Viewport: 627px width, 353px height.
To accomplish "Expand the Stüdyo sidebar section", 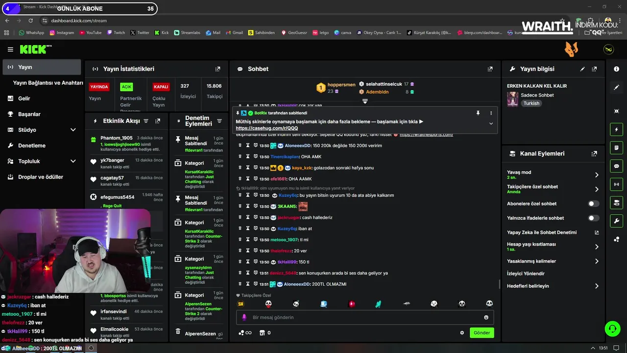I will [x=73, y=130].
